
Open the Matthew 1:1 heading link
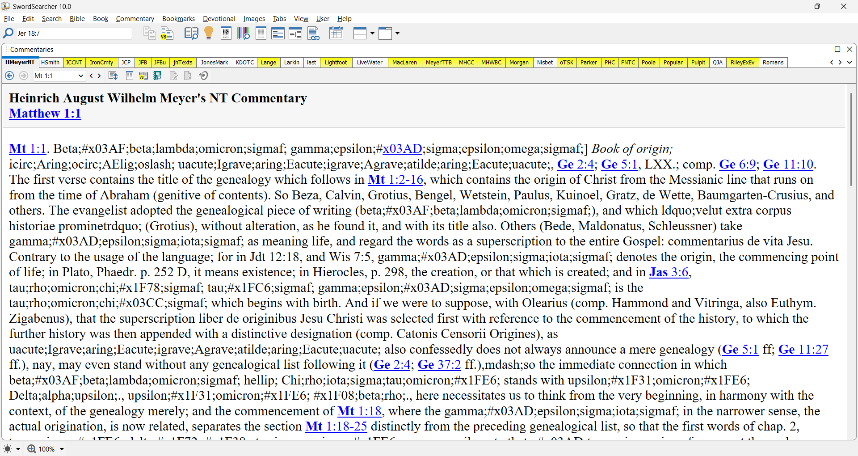point(45,114)
